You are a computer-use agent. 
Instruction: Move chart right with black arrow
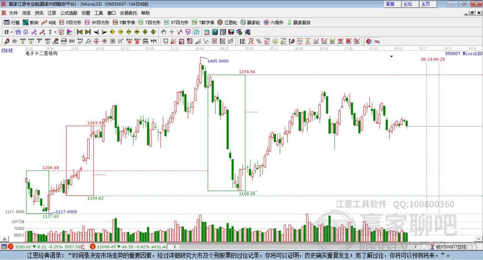pos(104,32)
